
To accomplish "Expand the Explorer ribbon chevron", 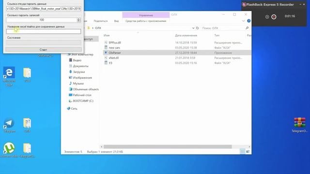I will tap(243, 21).
